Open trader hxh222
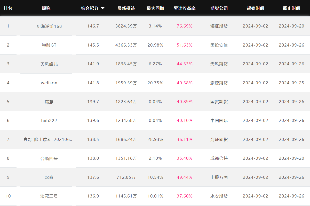This screenshot has height=206, width=310. (x=49, y=121)
